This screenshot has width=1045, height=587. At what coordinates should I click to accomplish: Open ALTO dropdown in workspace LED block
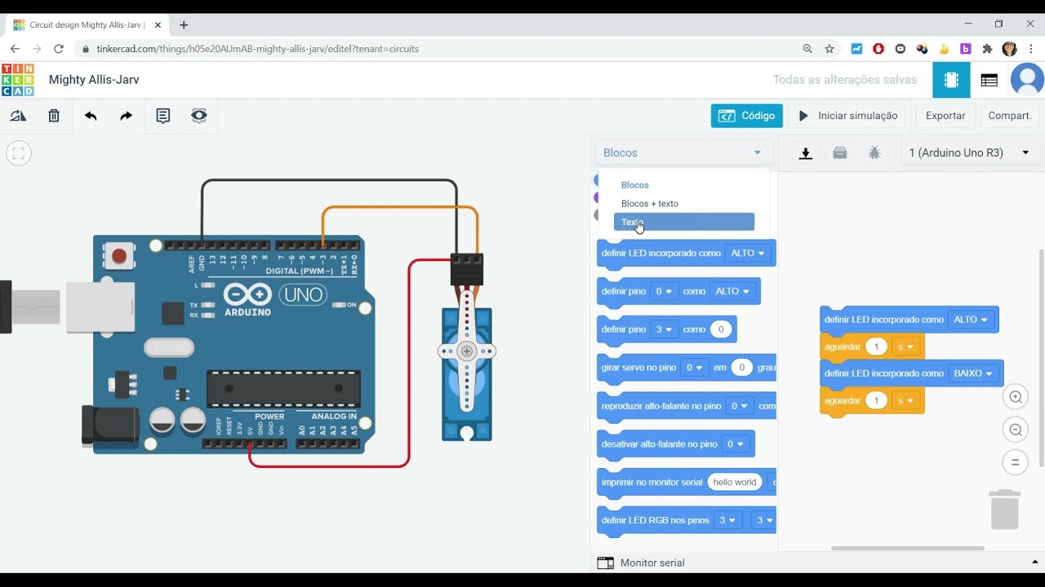pyautogui.click(x=971, y=320)
